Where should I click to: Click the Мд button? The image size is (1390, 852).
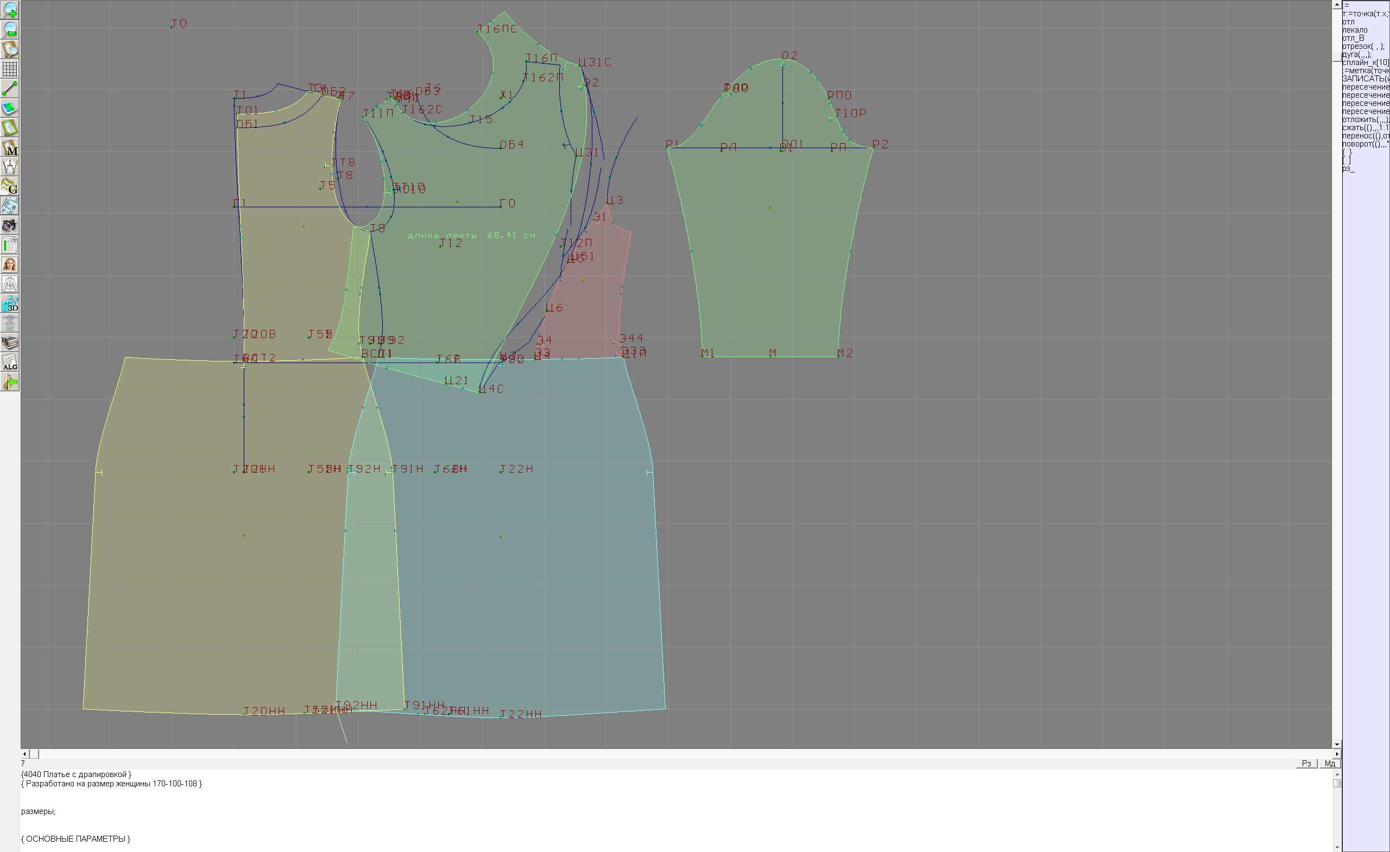point(1330,763)
